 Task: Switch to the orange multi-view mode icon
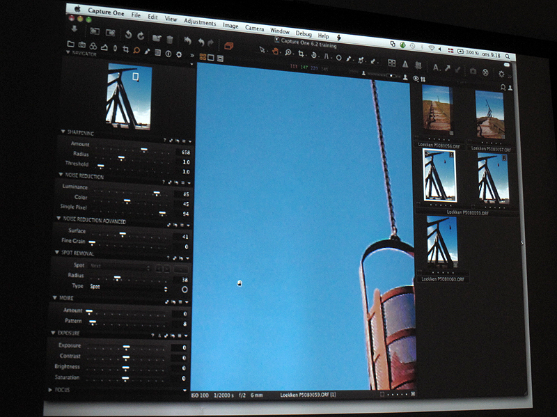[203, 56]
